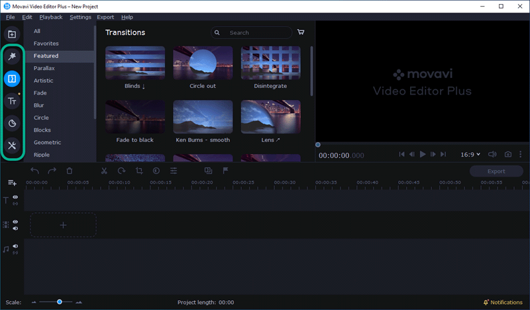Select the Transitions sidebar icon
530x310 pixels.
(x=12, y=79)
